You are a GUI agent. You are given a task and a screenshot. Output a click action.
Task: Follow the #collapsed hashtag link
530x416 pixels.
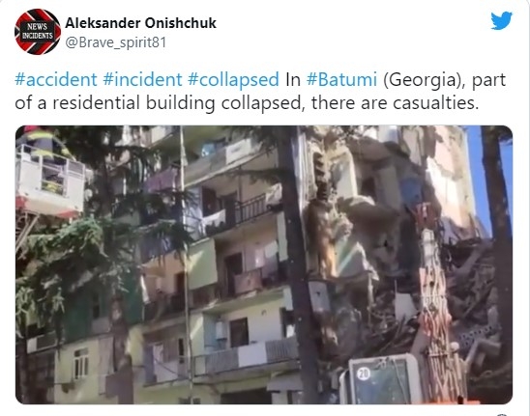point(233,80)
